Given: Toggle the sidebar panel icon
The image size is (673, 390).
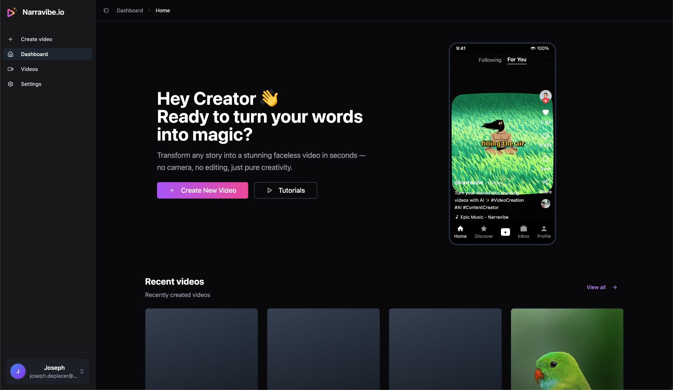Looking at the screenshot, I should [106, 11].
